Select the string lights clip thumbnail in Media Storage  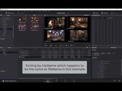22,27
